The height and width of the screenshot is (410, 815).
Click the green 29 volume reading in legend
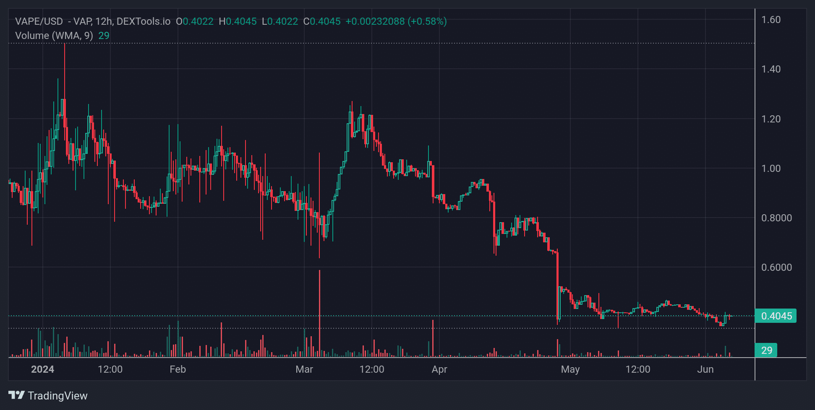(104, 36)
